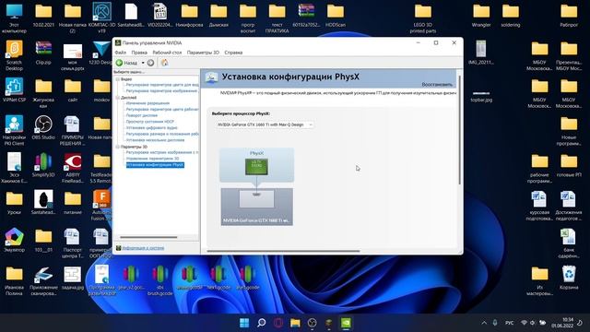Click the microphone icon in system tray
The image size is (590, 332).
click(x=495, y=323)
